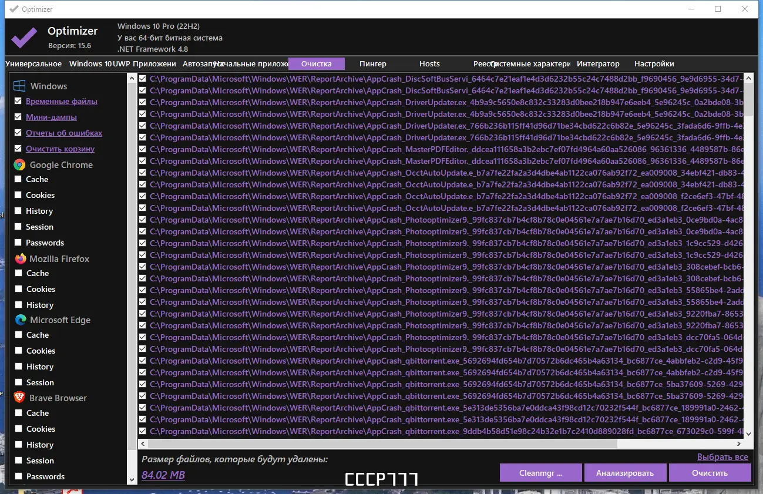Check Cookies under Mozilla Firefox

coord(19,289)
